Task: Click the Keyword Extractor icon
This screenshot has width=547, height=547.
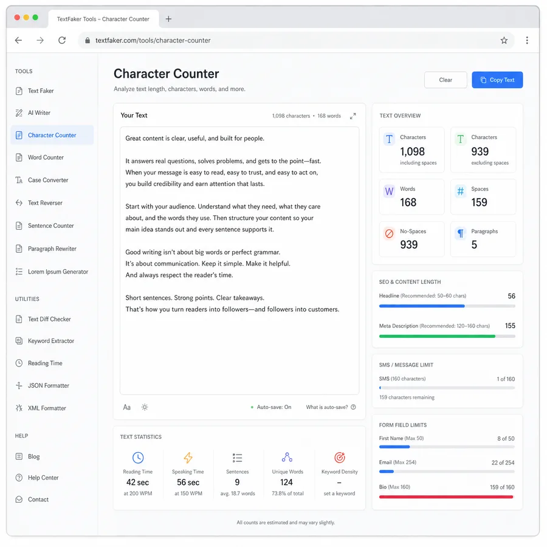Action: click(19, 341)
